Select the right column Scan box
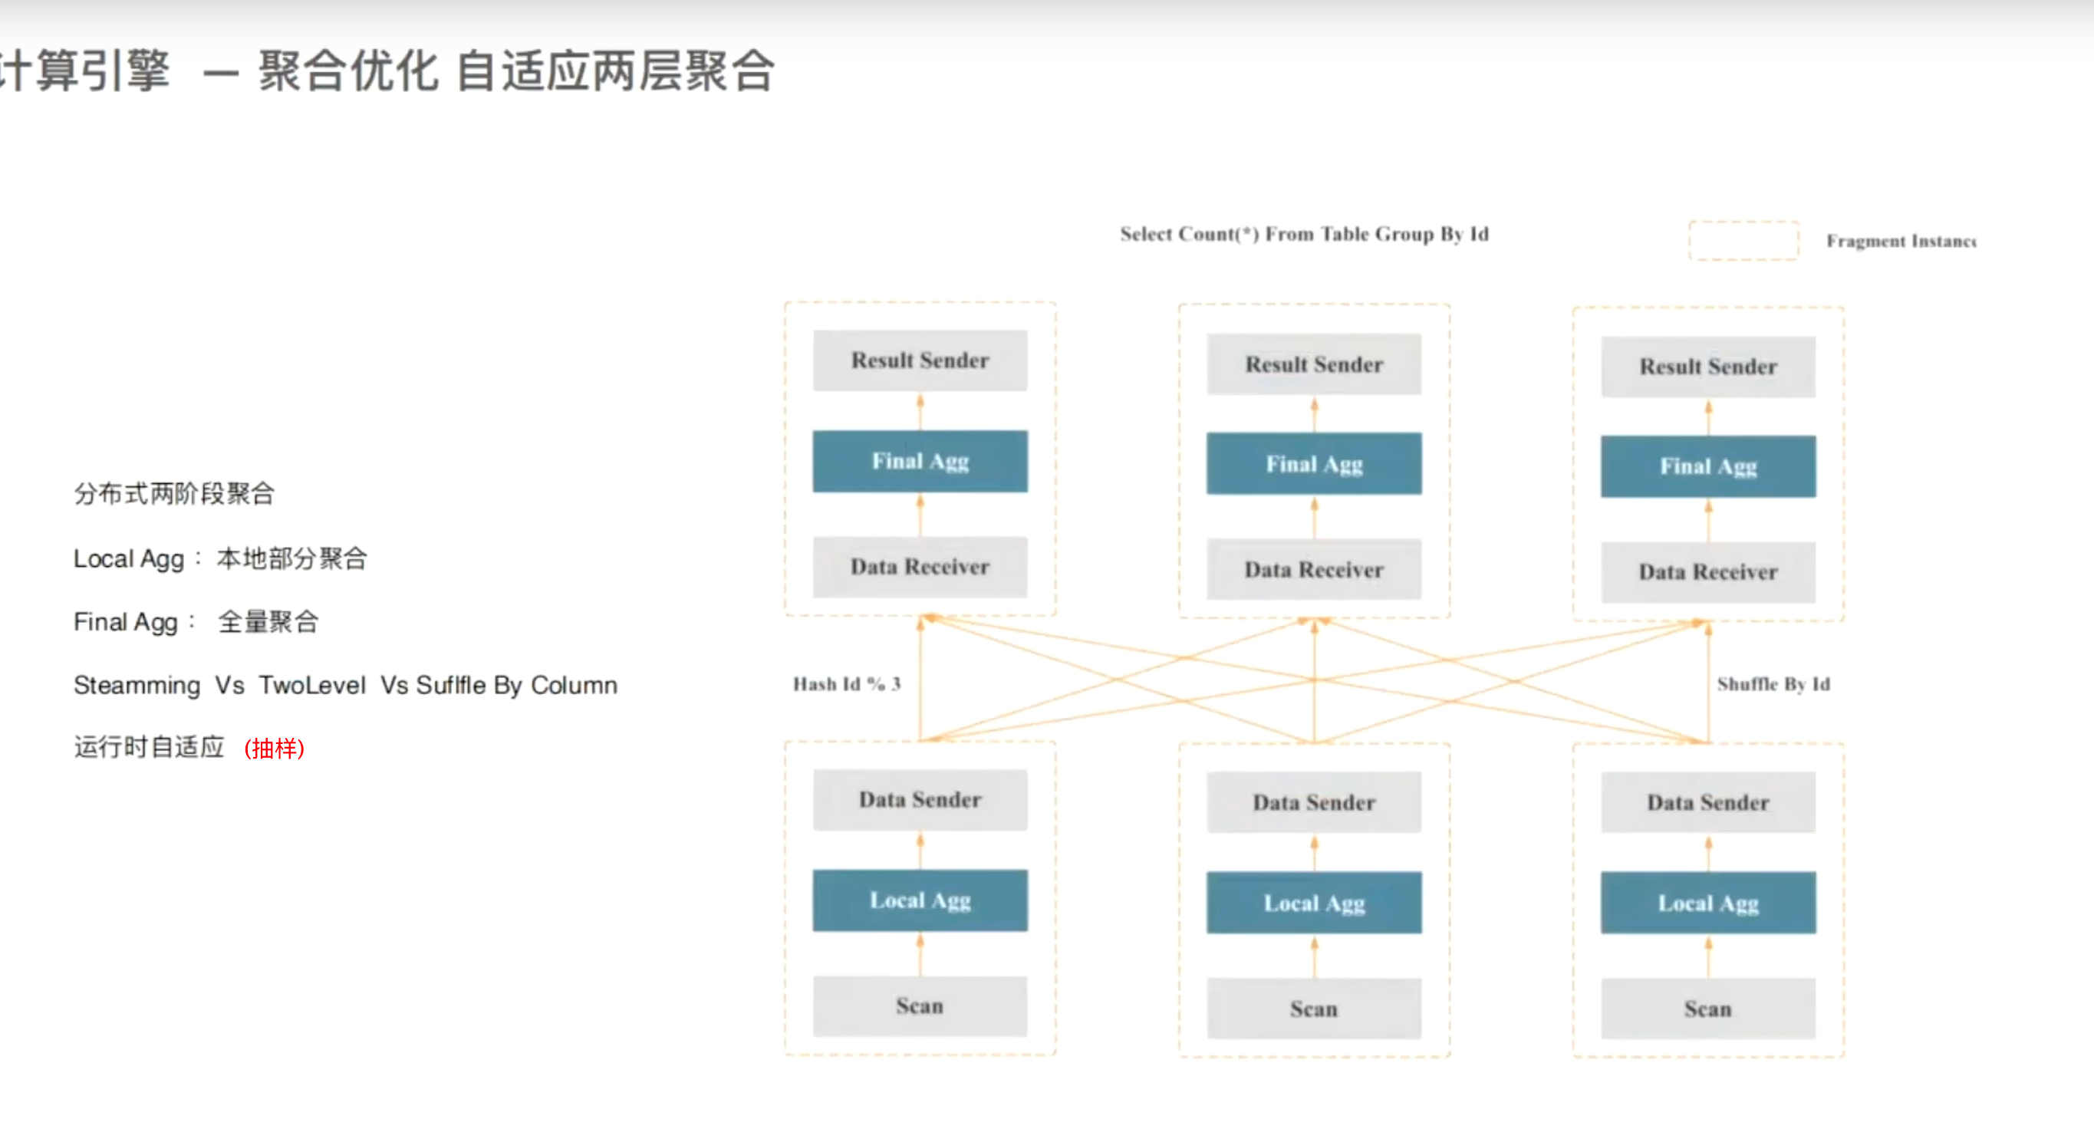The image size is (2094, 1129). pos(1707,1009)
